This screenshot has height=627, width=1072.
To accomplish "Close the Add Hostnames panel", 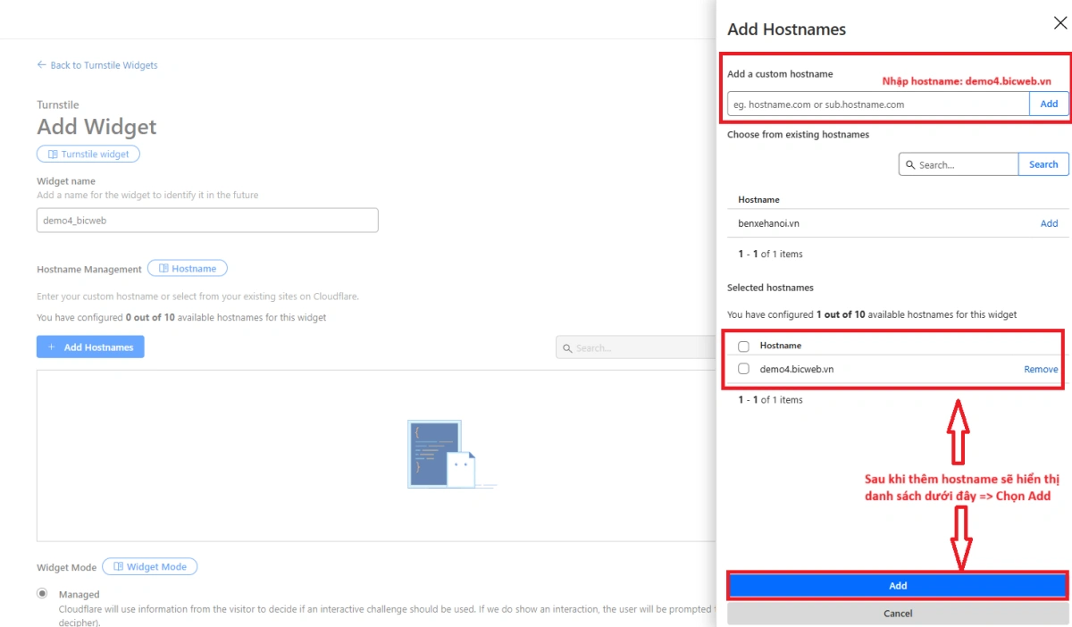I will (x=1059, y=23).
